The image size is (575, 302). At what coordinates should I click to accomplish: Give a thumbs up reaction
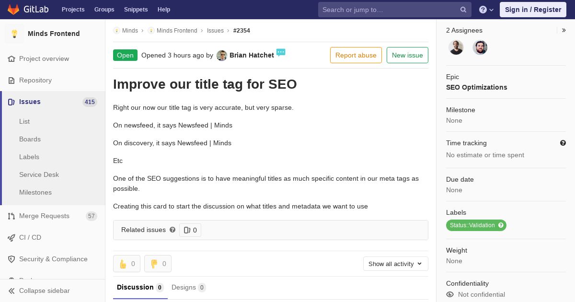127,264
